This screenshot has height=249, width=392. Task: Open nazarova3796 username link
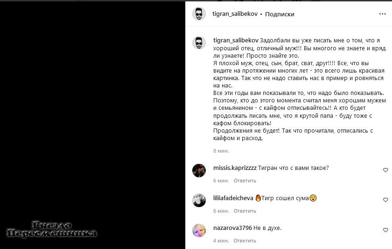point(232,228)
